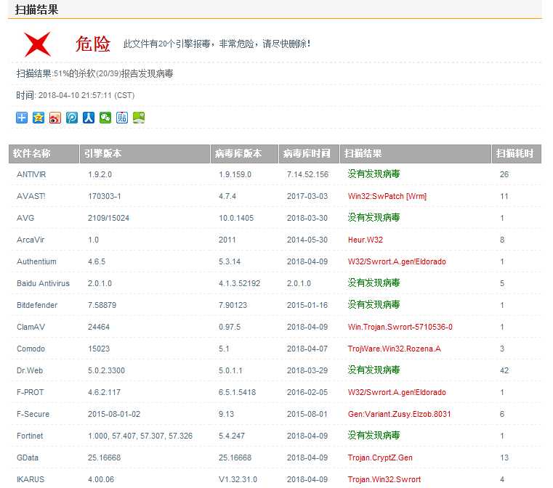The width and height of the screenshot is (553, 488).
Task: Select the GData software name
Action: pyautogui.click(x=28, y=458)
